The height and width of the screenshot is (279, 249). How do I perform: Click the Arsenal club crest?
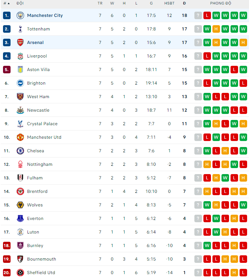(20, 42)
